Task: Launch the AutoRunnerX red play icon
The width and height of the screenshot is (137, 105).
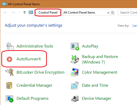Action: [9, 59]
